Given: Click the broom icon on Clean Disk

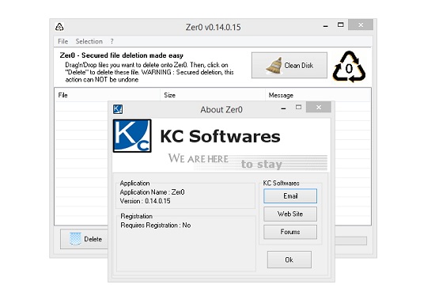Looking at the screenshot, I should point(274,66).
